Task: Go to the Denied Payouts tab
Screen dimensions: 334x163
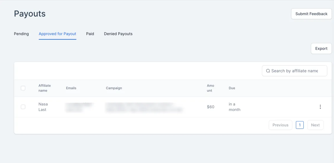Action: (x=118, y=34)
